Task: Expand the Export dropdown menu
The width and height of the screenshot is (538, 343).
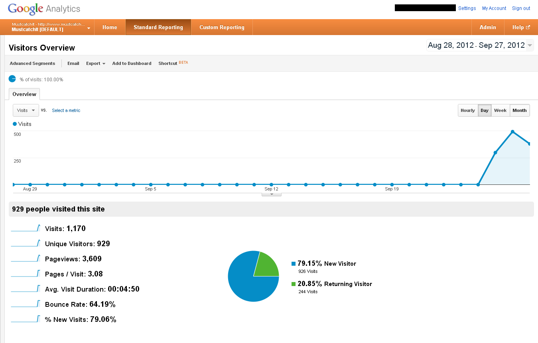Action: point(95,63)
